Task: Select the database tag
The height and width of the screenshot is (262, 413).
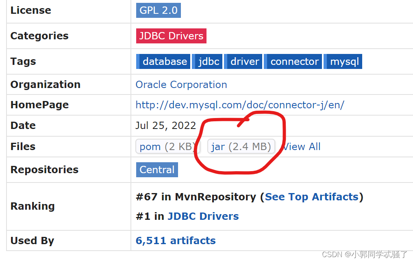Action: 164,62
